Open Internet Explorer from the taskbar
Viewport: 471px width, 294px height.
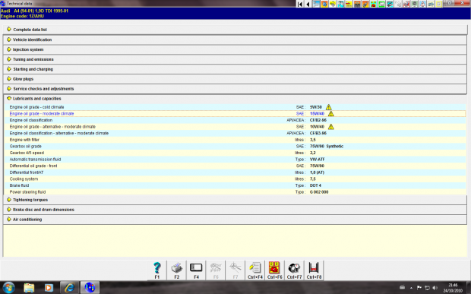click(69, 288)
